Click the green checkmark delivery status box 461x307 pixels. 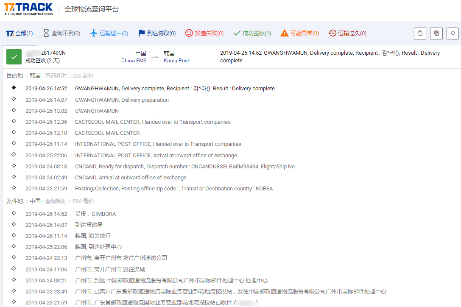(x=14, y=56)
